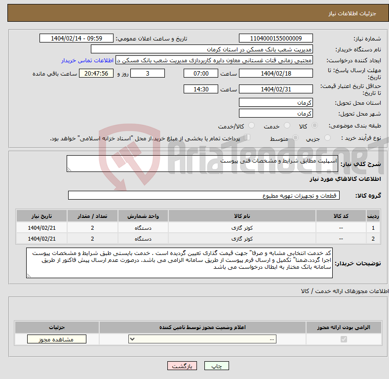Click the general description text area
Viewport: 389px width, 379px height.
pyautogui.click(x=202, y=164)
